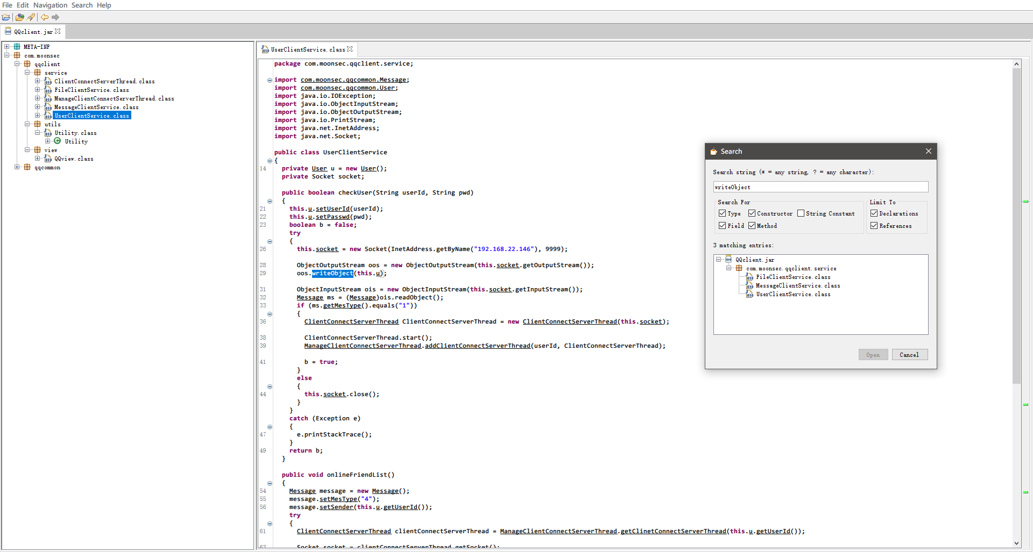The image size is (1033, 552).
Task: Follow the com.moonsec.qqcommon.Message import link
Action: (x=354, y=80)
